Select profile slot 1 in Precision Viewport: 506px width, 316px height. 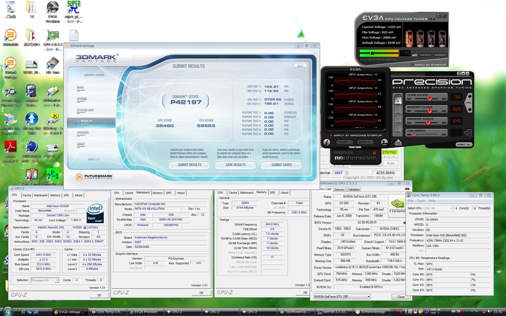pyautogui.click(x=336, y=158)
